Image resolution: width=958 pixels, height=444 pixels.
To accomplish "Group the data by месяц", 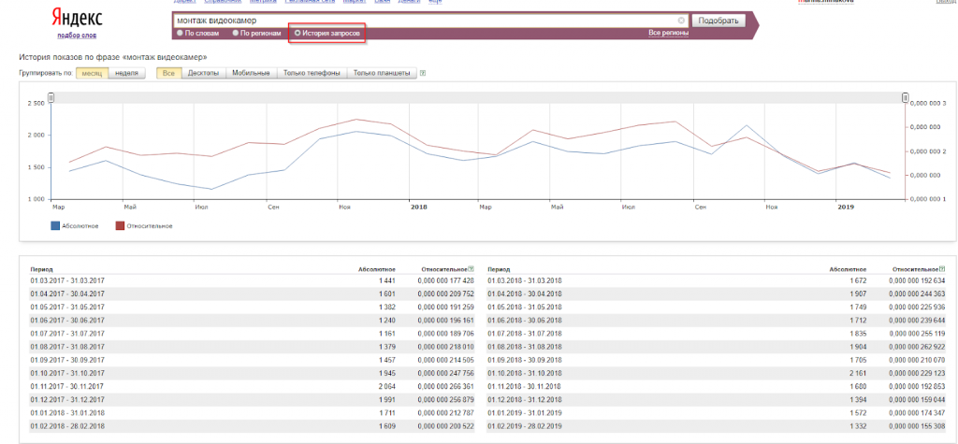I will coord(92,73).
